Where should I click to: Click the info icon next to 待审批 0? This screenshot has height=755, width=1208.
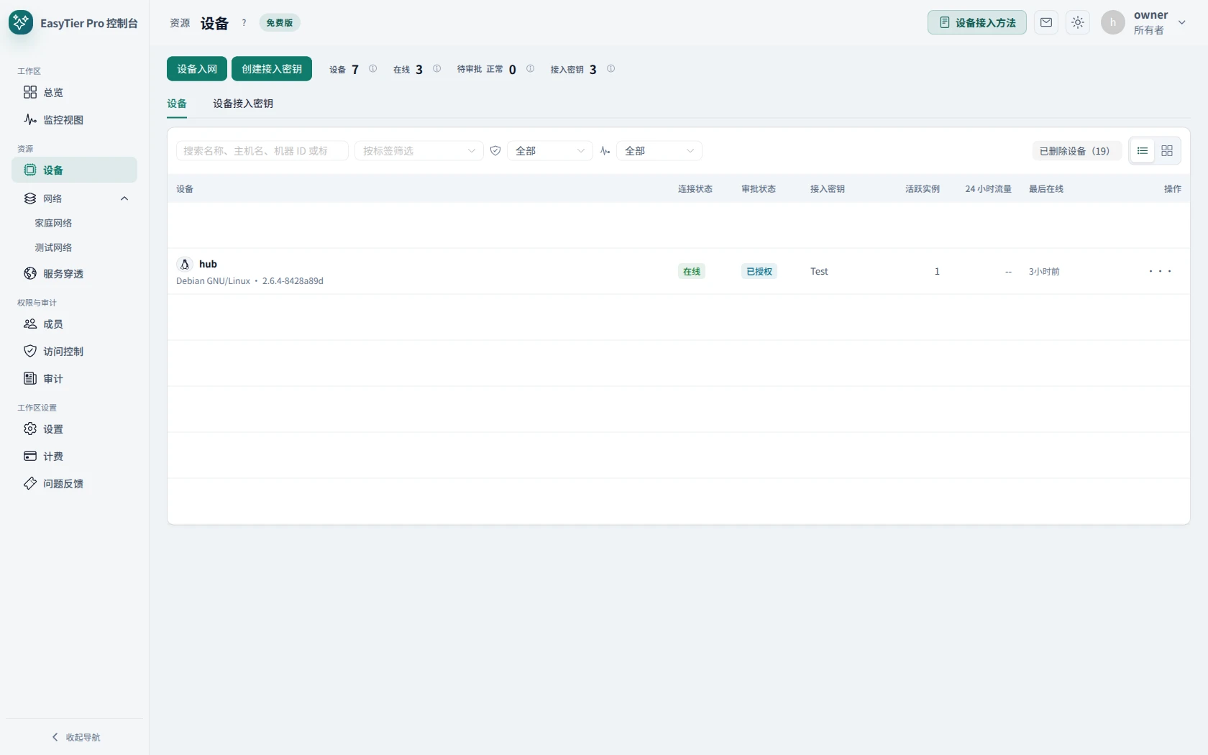(x=530, y=69)
